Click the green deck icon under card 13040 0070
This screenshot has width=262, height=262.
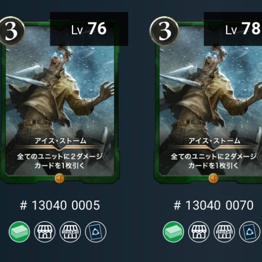pyautogui.click(x=173, y=232)
